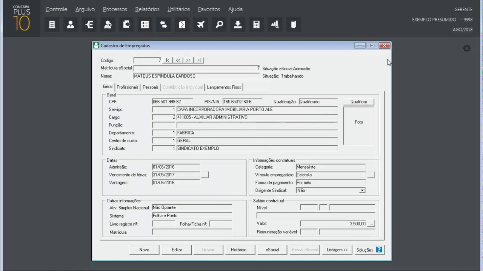Switch to the Lançamentos Fixos tab
This screenshot has width=483, height=271.
pyautogui.click(x=224, y=87)
